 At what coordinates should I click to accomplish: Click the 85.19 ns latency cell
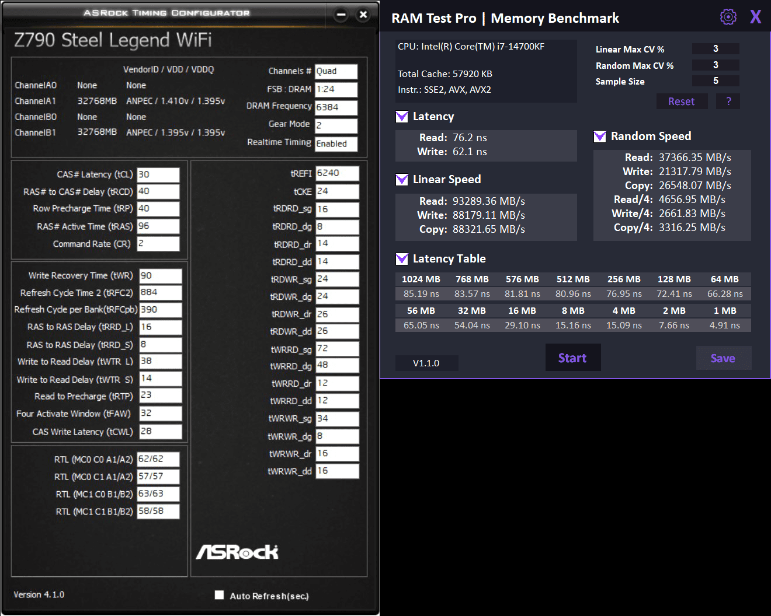(x=421, y=294)
